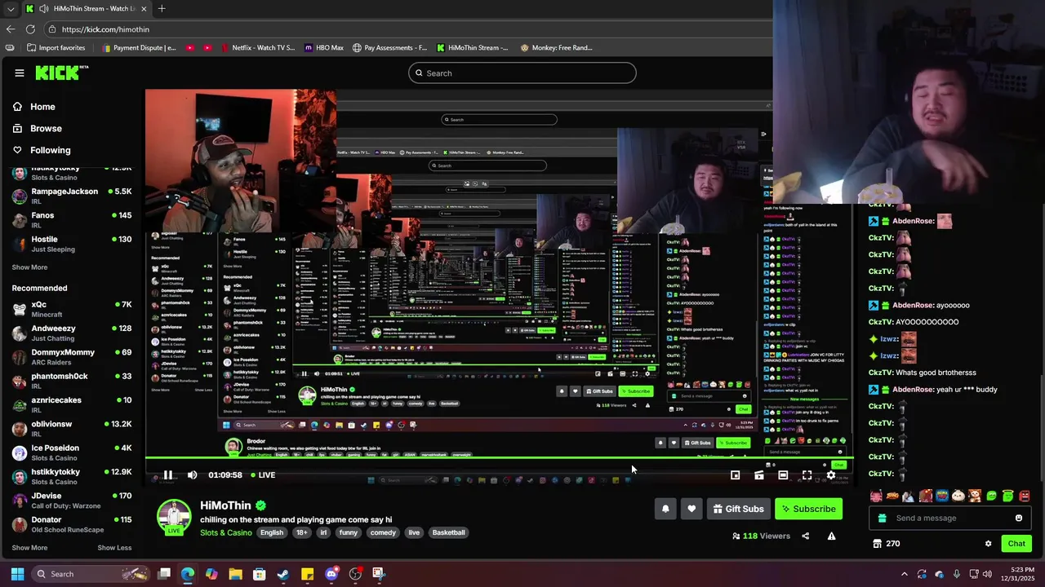Open video player settings gear
1045x587 pixels.
pyautogui.click(x=831, y=475)
